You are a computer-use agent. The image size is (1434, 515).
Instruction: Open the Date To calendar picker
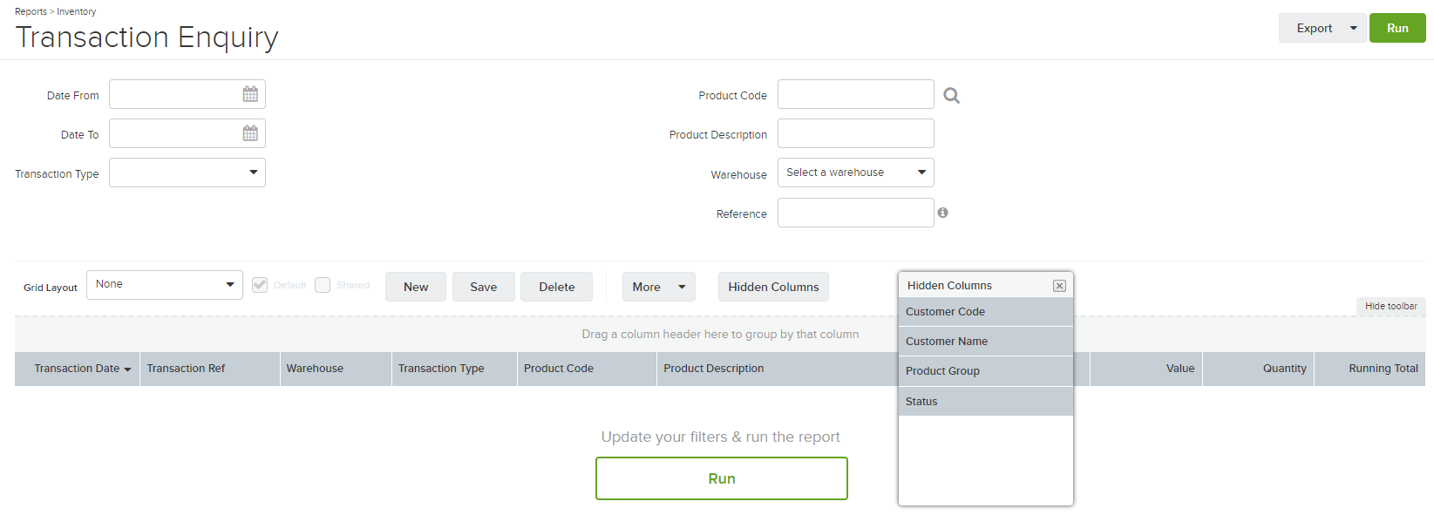[250, 133]
